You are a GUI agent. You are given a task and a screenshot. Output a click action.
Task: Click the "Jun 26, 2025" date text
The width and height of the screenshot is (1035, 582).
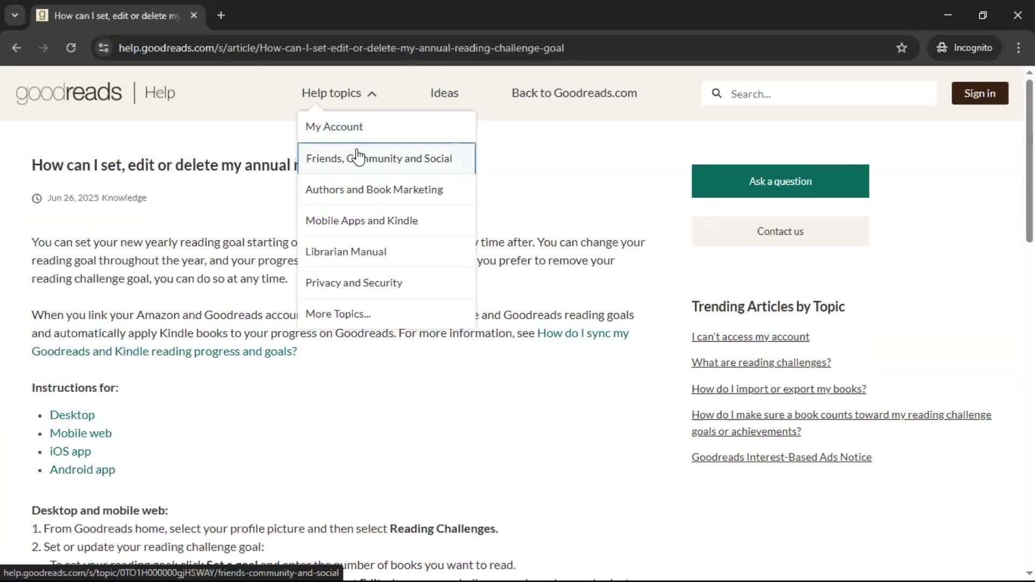click(x=73, y=198)
